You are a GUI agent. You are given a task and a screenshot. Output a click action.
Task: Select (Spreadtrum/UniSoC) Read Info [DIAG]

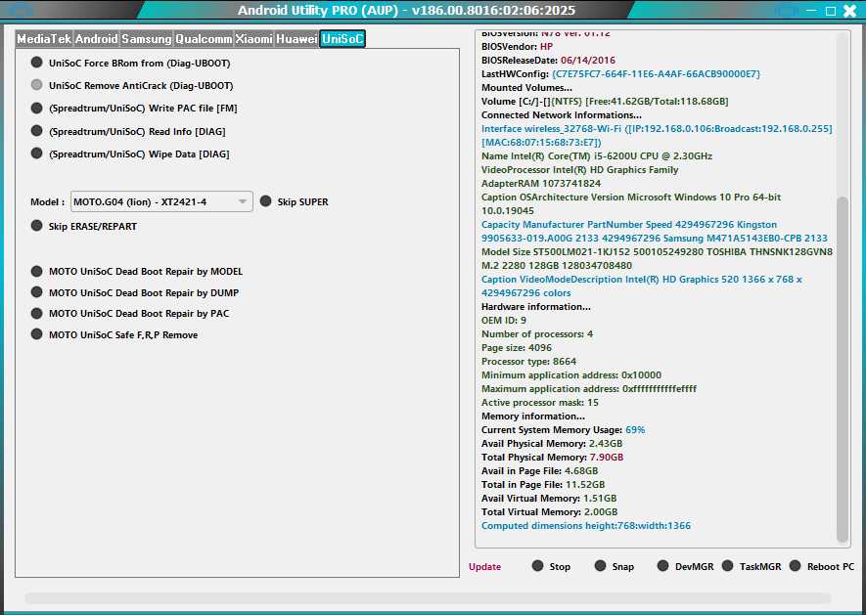(x=34, y=131)
